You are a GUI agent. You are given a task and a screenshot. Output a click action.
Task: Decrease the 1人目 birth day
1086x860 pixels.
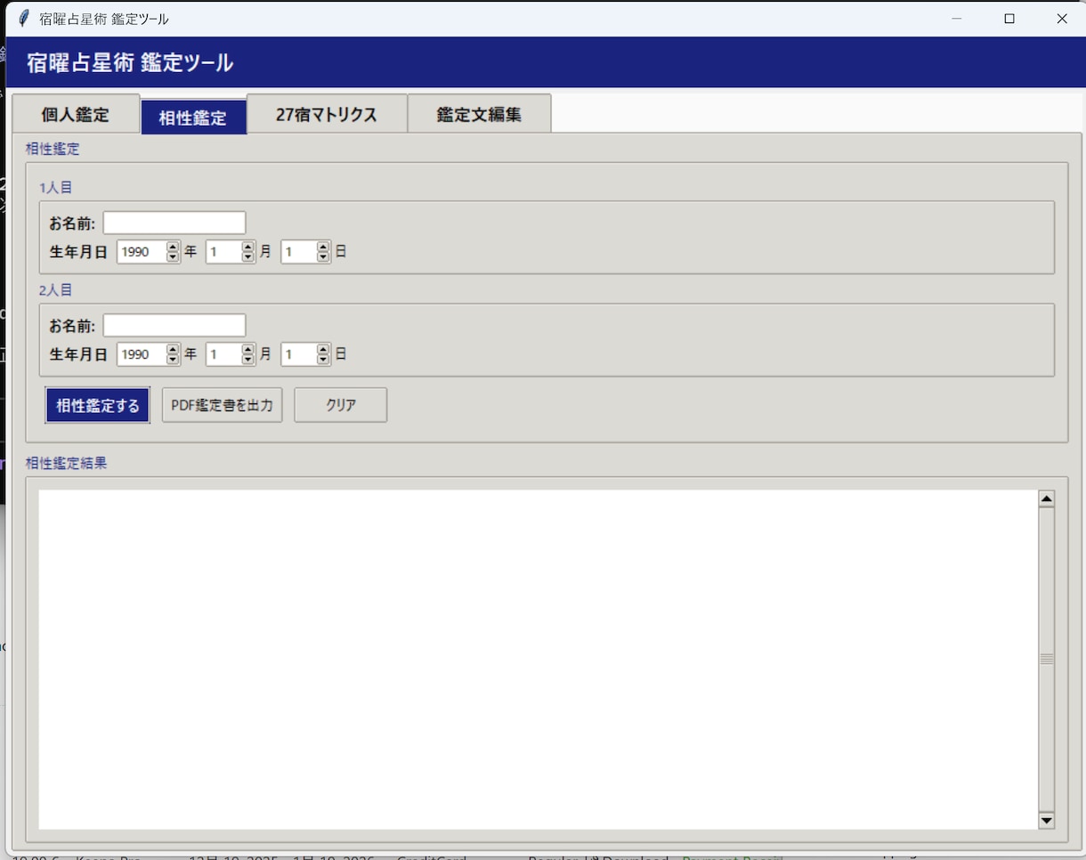(x=323, y=257)
